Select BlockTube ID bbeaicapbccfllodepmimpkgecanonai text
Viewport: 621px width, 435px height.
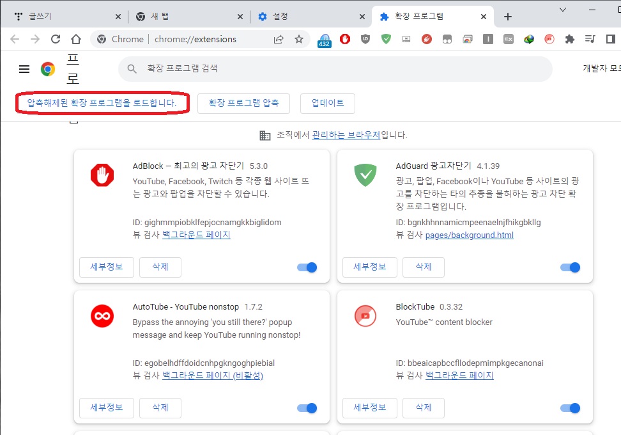(475, 363)
